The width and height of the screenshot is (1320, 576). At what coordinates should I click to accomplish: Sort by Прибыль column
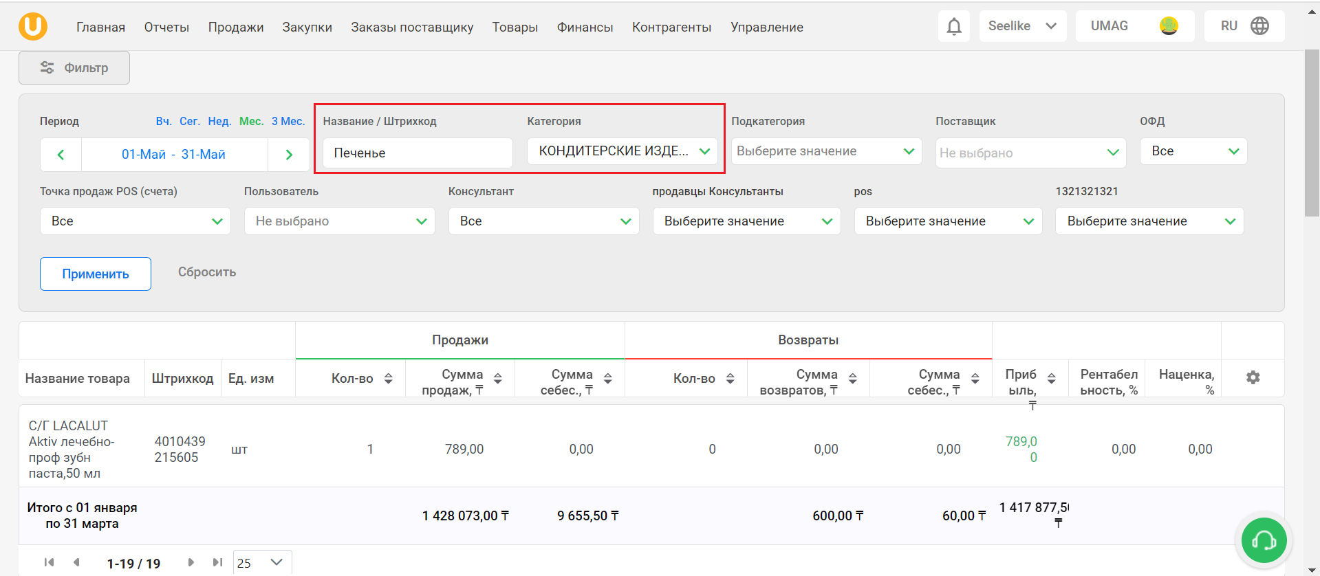(1052, 379)
